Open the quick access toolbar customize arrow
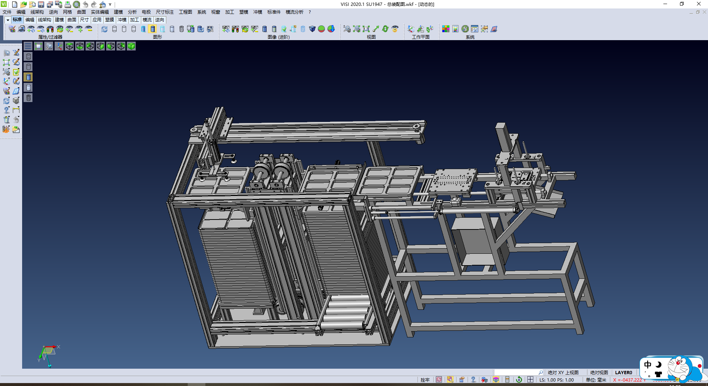The image size is (708, 386). tap(110, 4)
